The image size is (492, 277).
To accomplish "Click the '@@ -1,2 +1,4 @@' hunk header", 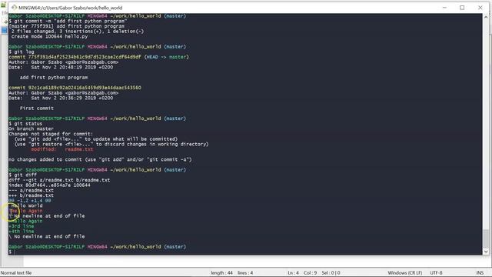I will tap(30, 200).
